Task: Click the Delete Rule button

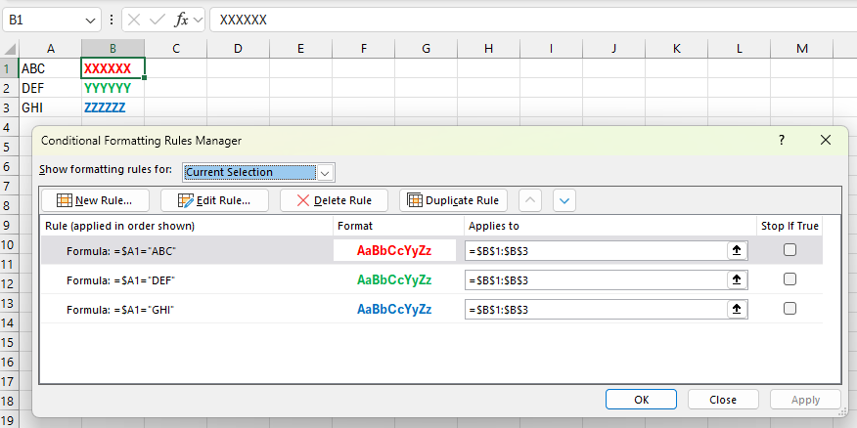Action: click(x=334, y=200)
